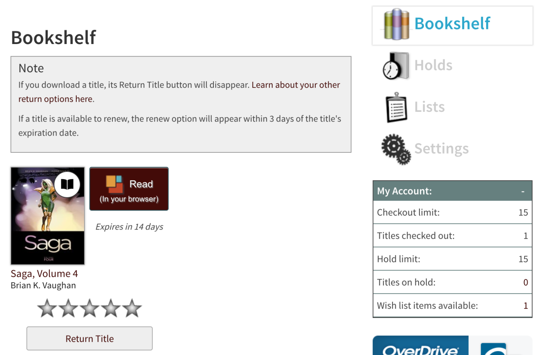Click the Settings gears icon

pos(396,149)
